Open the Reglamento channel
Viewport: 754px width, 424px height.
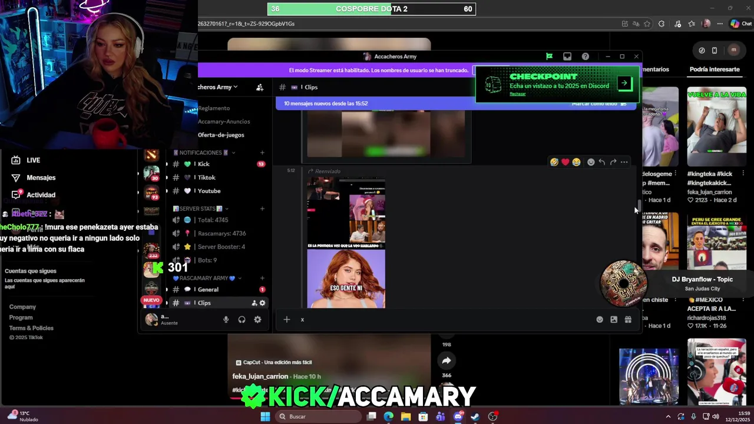tap(214, 108)
